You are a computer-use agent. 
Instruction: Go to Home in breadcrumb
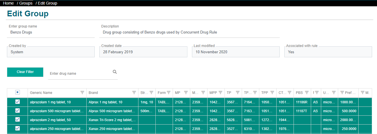[8, 3]
